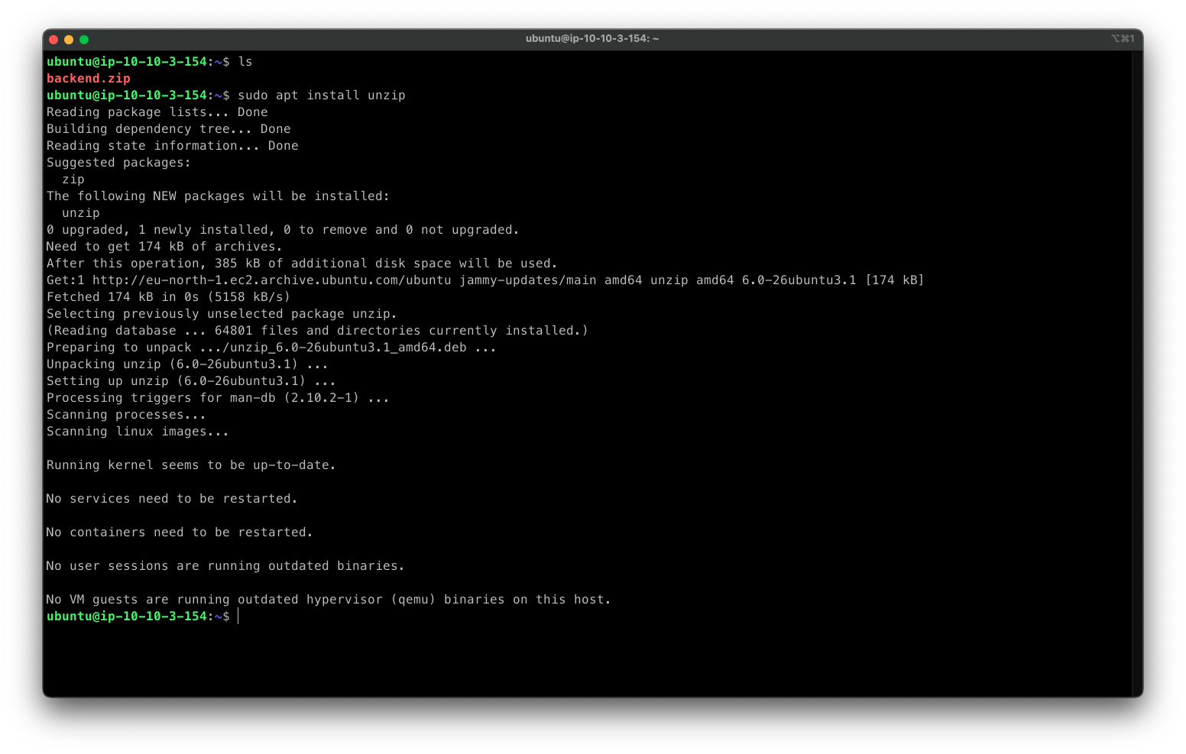Viewport: 1186px width, 754px height.
Task: Click the backend.zip filename in red
Action: pyautogui.click(x=88, y=78)
